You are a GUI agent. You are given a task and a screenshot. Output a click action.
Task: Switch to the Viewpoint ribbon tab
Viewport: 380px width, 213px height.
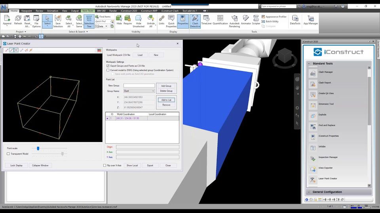(x=27, y=11)
